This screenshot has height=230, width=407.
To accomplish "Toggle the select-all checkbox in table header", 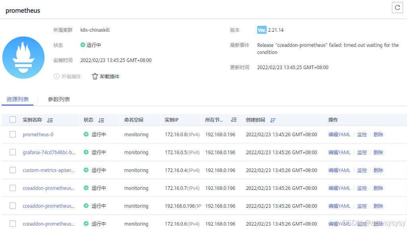I will 13,120.
